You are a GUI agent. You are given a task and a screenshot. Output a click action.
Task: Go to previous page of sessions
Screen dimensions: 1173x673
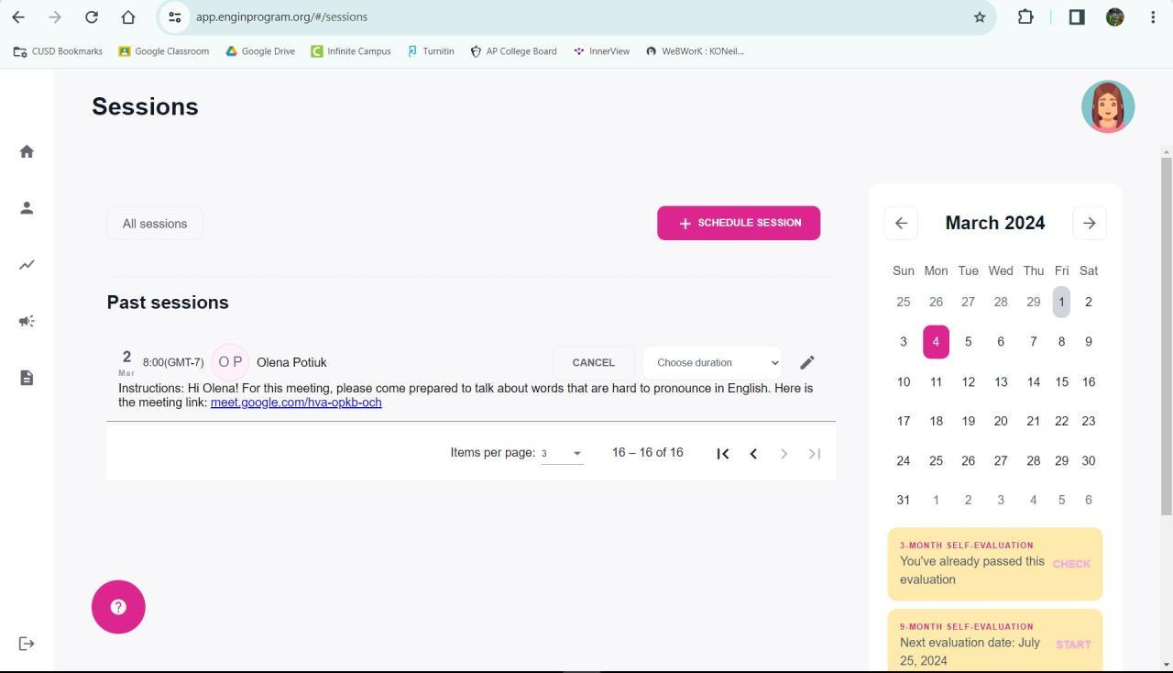(753, 453)
